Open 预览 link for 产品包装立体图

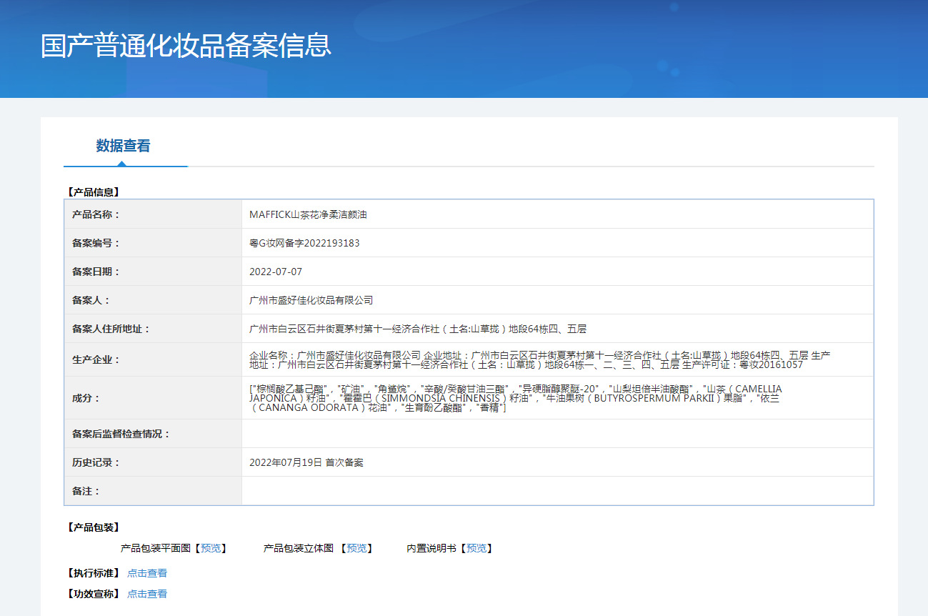pos(356,548)
